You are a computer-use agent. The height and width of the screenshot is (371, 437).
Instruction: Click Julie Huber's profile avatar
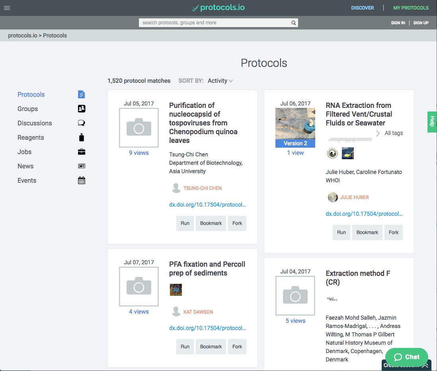pyautogui.click(x=332, y=197)
